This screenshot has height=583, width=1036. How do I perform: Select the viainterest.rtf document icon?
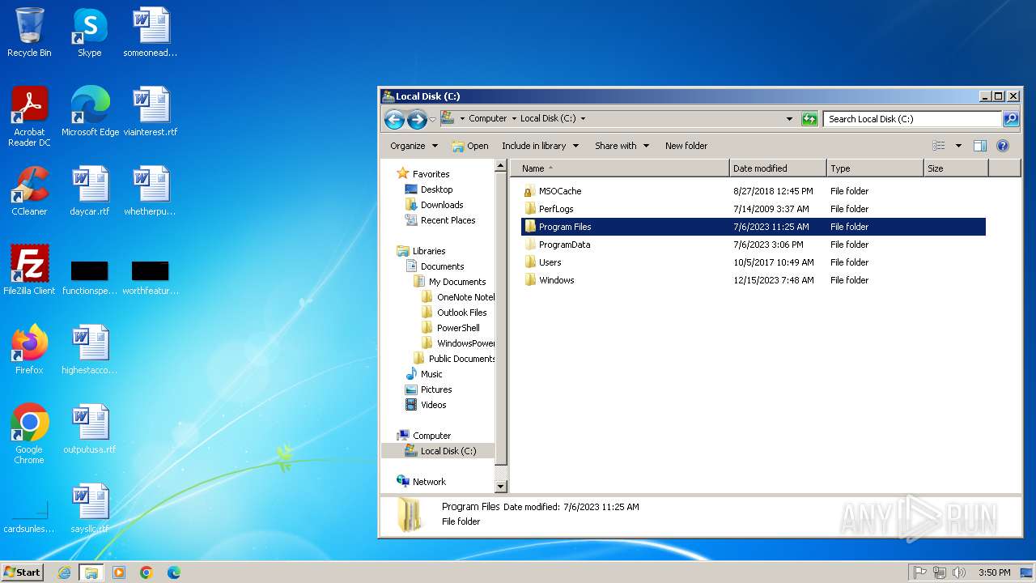point(151,112)
